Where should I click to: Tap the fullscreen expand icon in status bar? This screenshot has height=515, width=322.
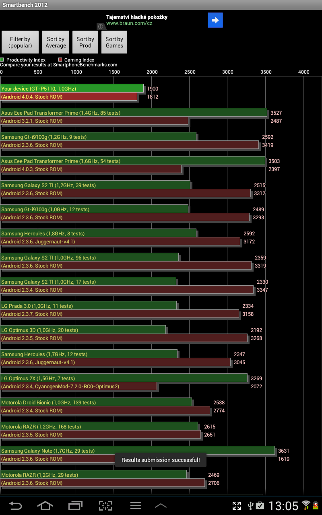[x=237, y=506]
